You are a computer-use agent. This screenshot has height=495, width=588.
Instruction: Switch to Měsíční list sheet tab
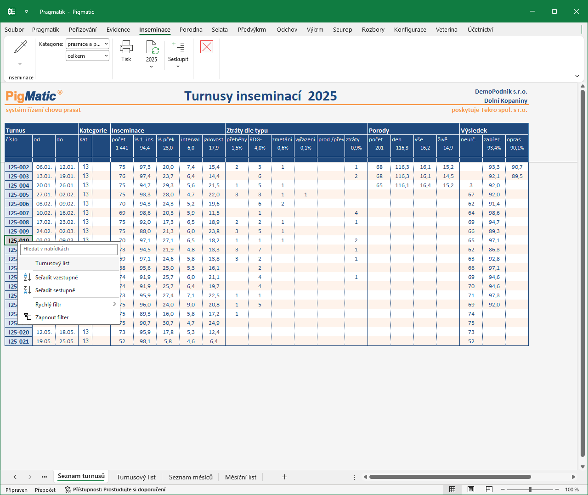tap(241, 477)
